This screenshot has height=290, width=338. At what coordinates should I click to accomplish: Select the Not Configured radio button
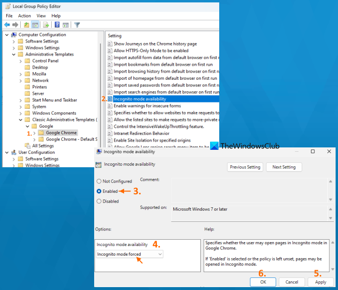[x=99, y=181]
